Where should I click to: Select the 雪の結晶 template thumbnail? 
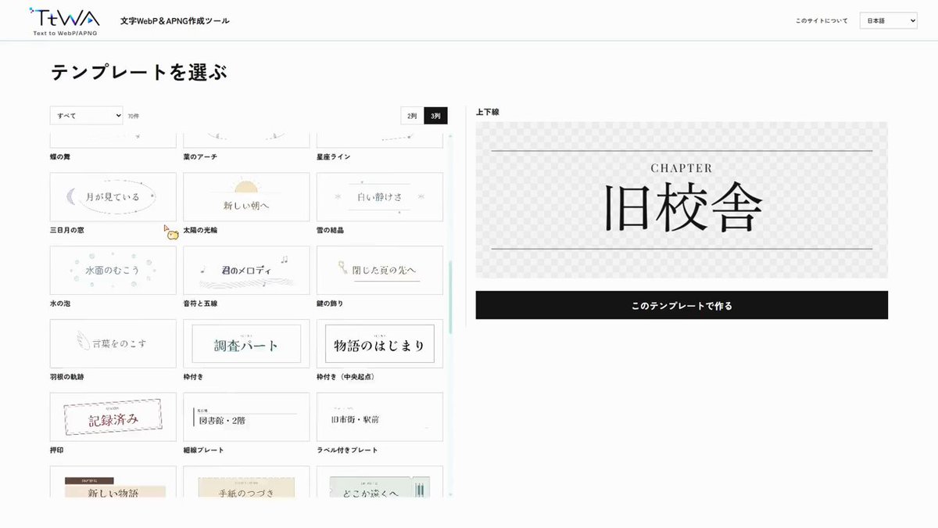(x=380, y=197)
